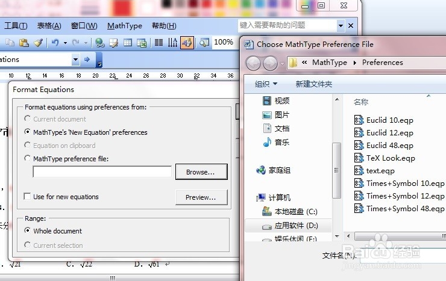Click the Preview... button

(x=201, y=197)
